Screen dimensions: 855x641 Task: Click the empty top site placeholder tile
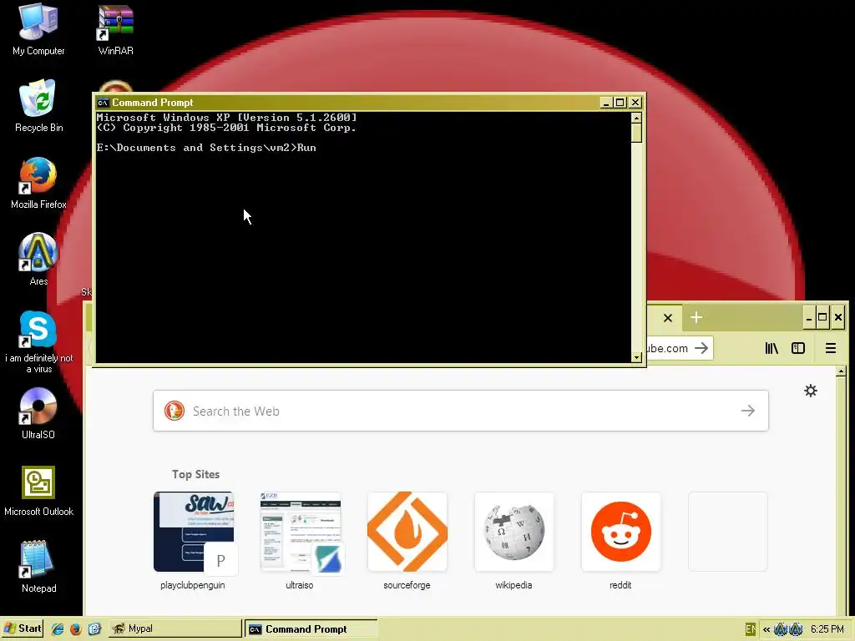(728, 532)
